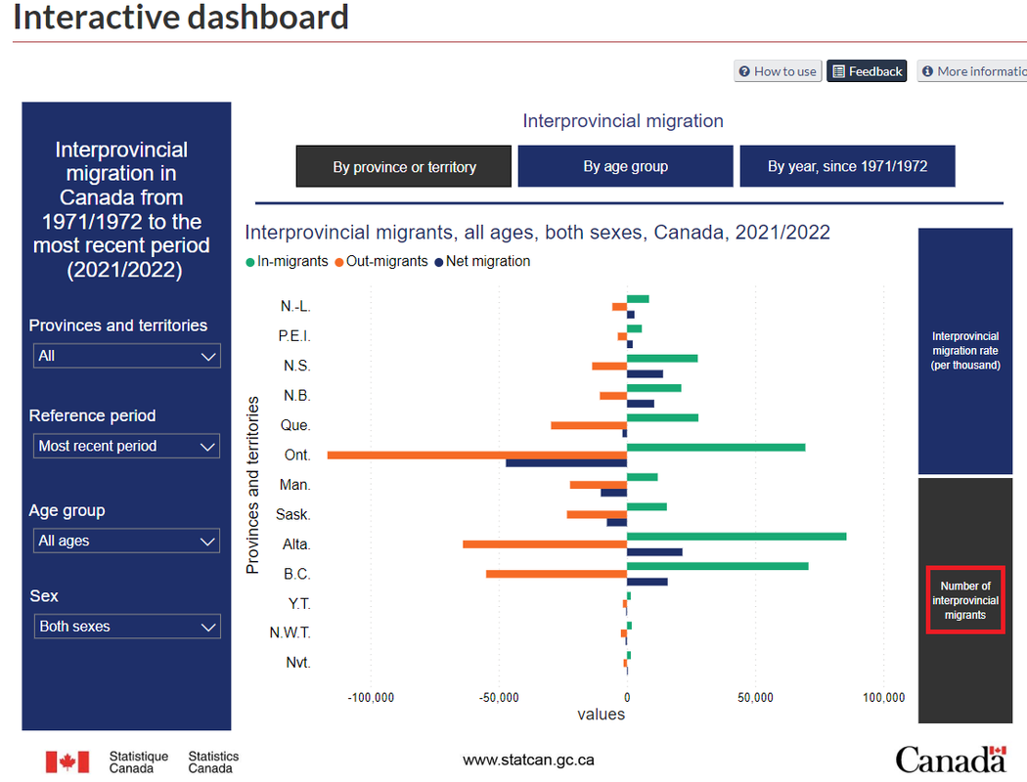
Task: Open the By year, since 1971/1972 tab
Action: [x=847, y=167]
